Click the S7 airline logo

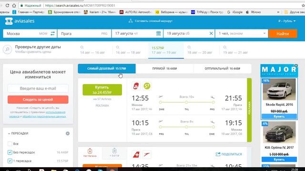point(147,86)
